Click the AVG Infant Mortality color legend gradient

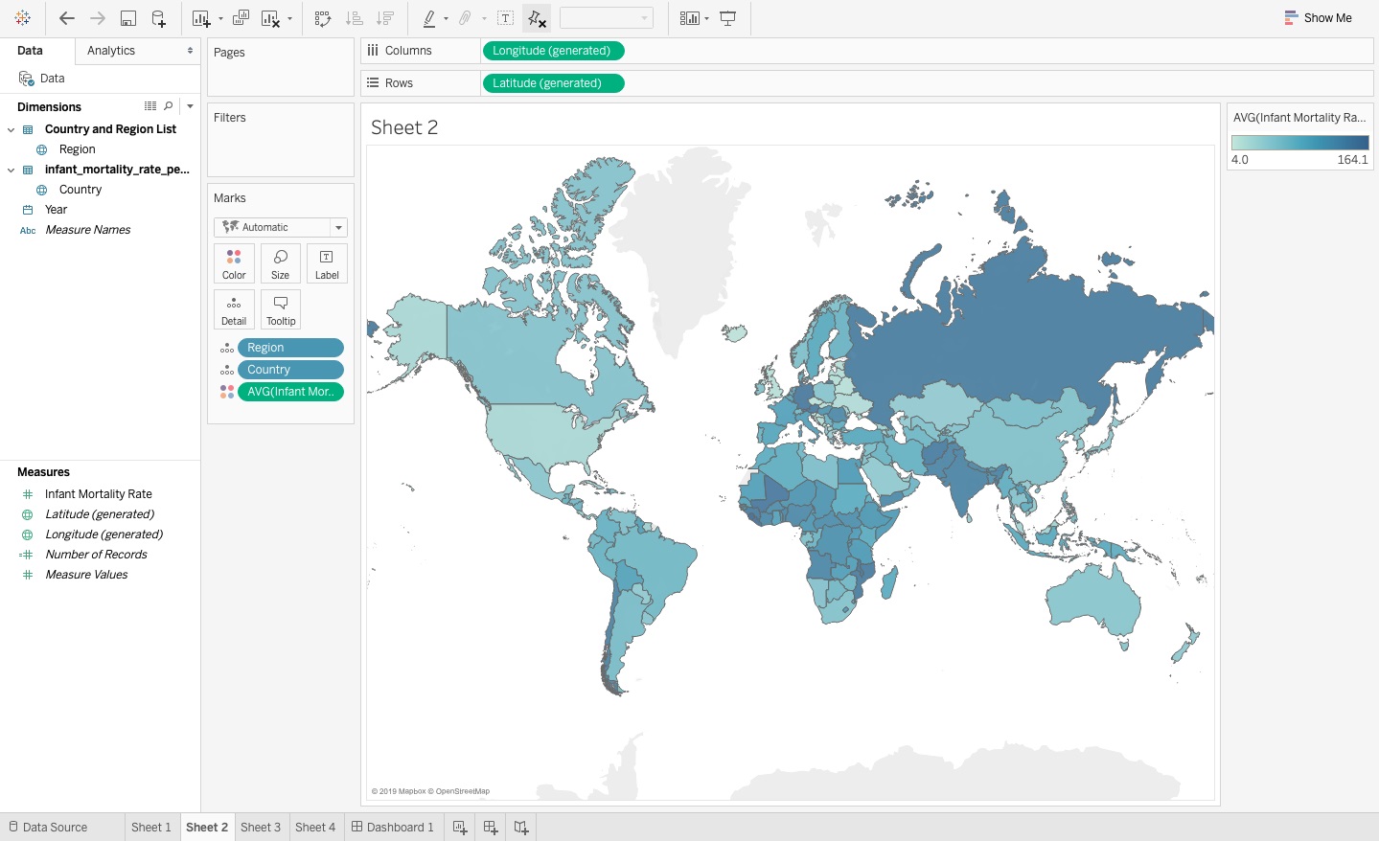pyautogui.click(x=1299, y=143)
